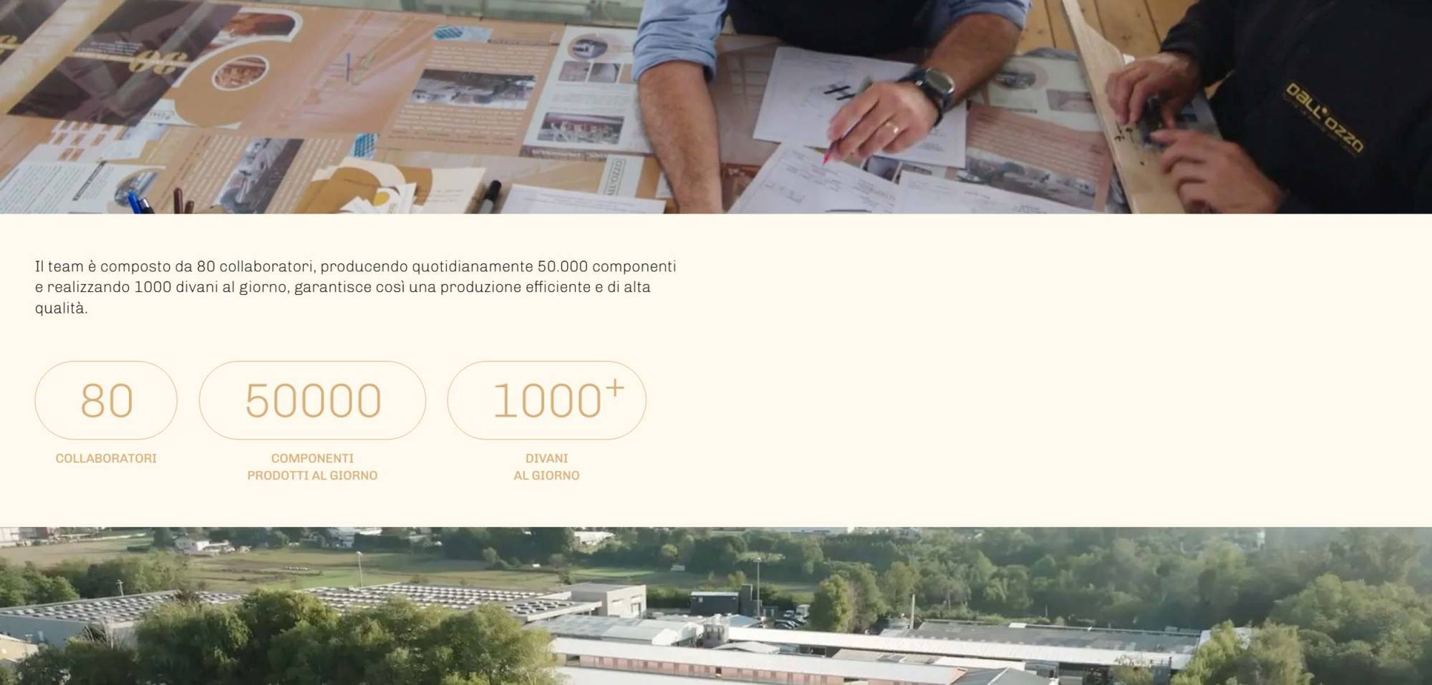
Task: Click the word 'qualità.' ending the paragraph
Action: [x=62, y=309]
